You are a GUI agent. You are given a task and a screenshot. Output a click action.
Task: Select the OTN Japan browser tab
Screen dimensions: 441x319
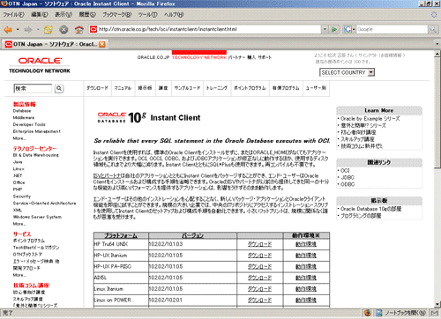click(55, 44)
